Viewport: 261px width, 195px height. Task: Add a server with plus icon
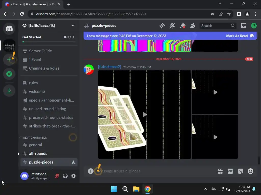[x=9, y=59]
